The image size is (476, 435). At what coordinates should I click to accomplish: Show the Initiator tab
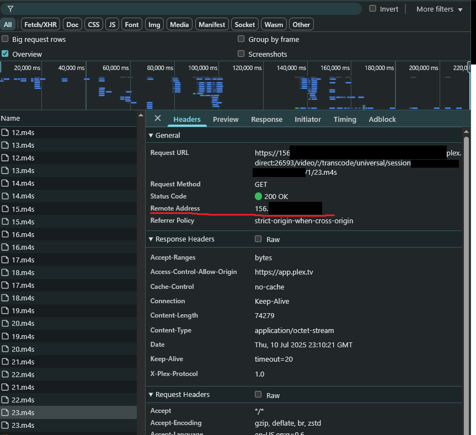308,119
